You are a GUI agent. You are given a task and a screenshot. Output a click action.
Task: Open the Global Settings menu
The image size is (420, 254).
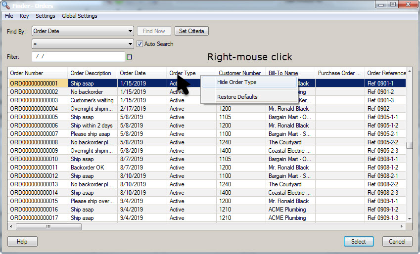80,16
